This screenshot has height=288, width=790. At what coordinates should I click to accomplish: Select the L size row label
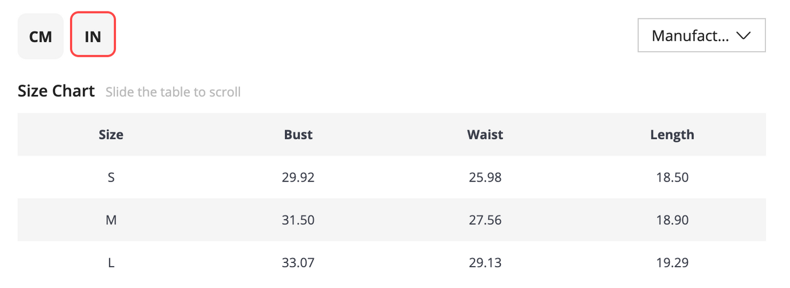click(111, 263)
